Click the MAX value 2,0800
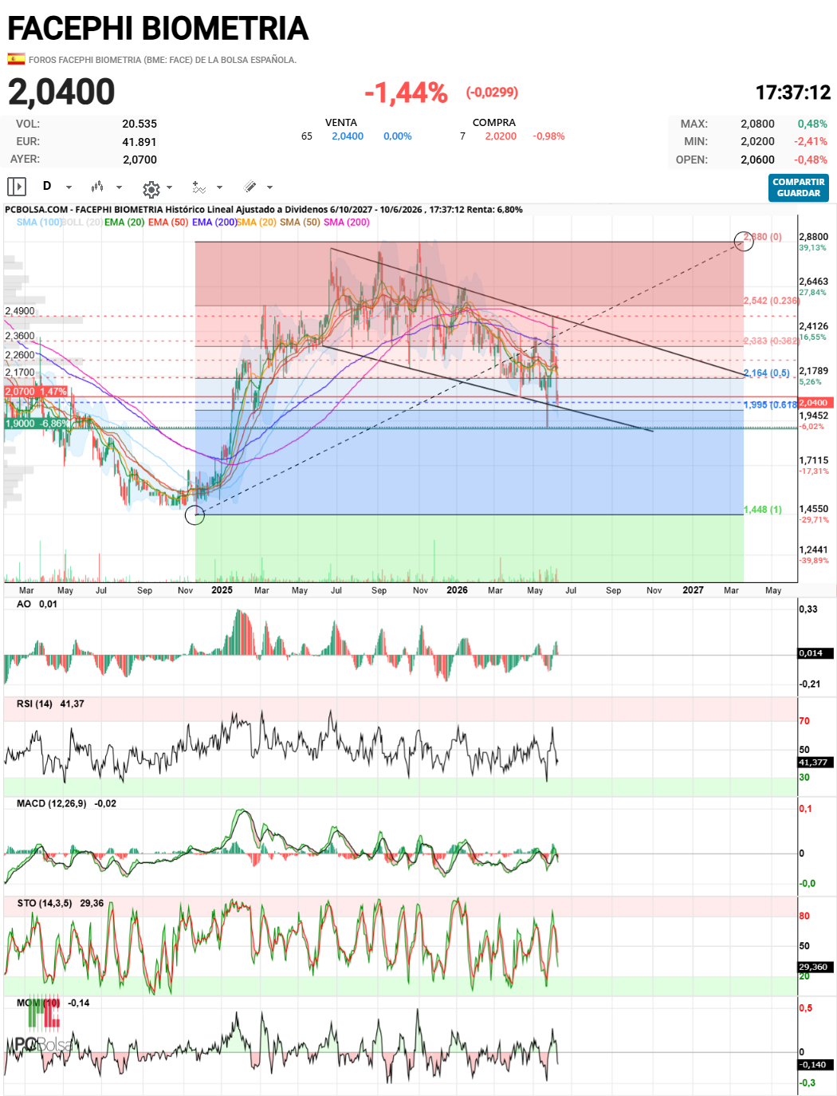This screenshot has height=1096, width=837. point(757,124)
